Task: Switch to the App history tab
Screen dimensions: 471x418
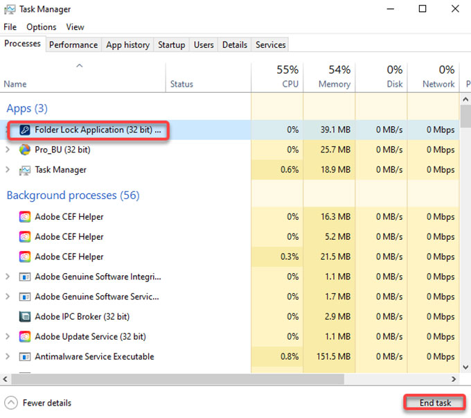Action: pos(127,45)
